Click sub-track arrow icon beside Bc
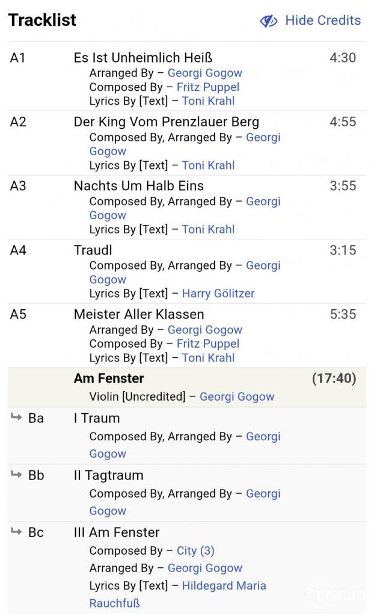This screenshot has height=616, width=374. click(x=16, y=531)
